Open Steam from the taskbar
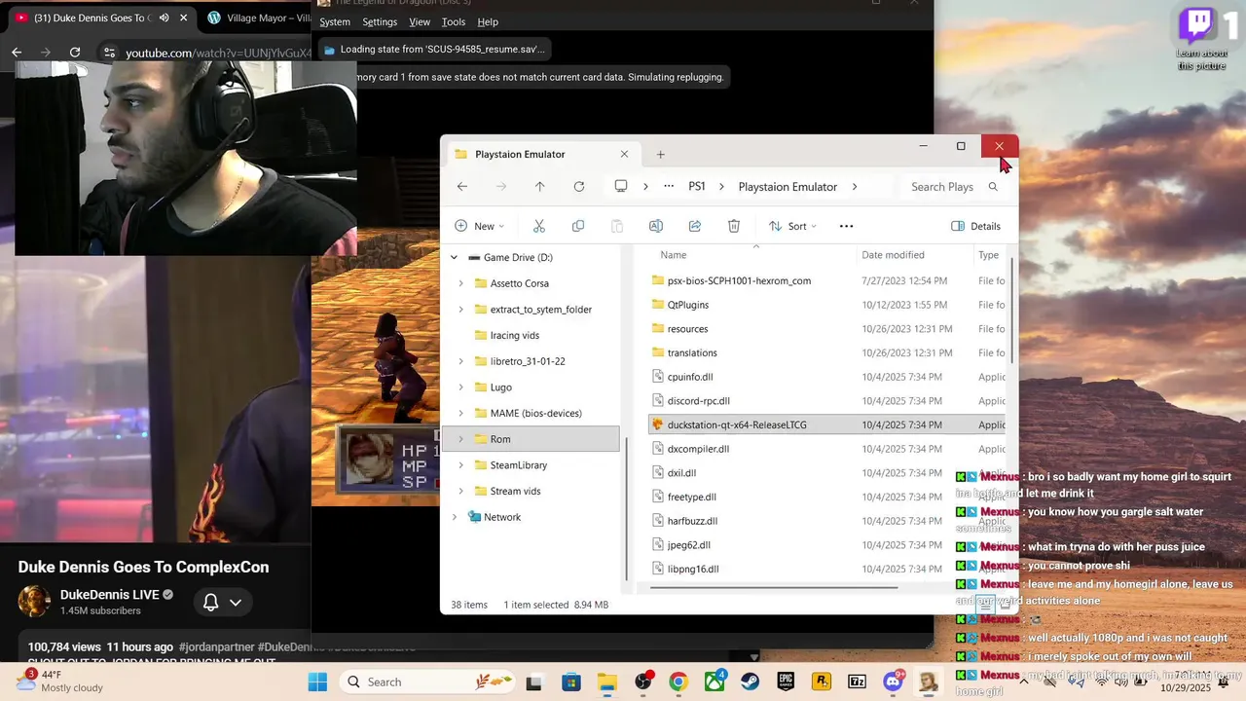 click(x=751, y=683)
